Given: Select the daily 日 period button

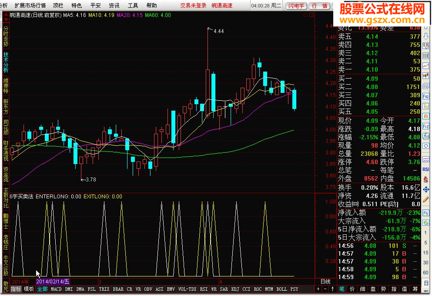Looking at the screenshot, I should 426,283.
